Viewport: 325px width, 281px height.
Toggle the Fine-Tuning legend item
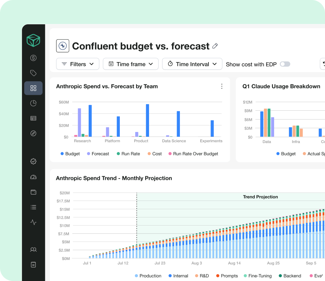[x=258, y=276]
